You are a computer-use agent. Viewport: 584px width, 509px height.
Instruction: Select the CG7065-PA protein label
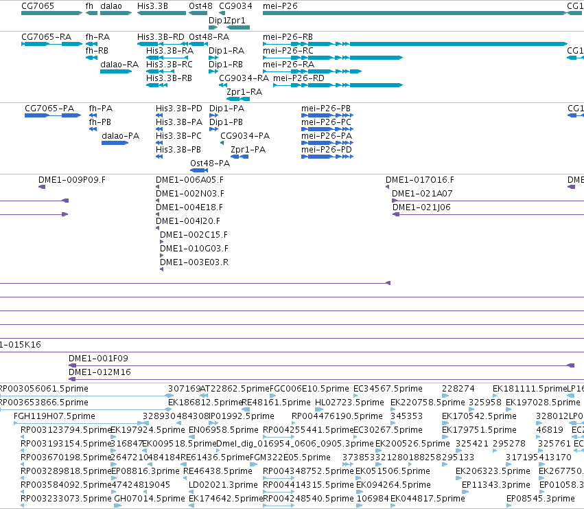click(49, 109)
